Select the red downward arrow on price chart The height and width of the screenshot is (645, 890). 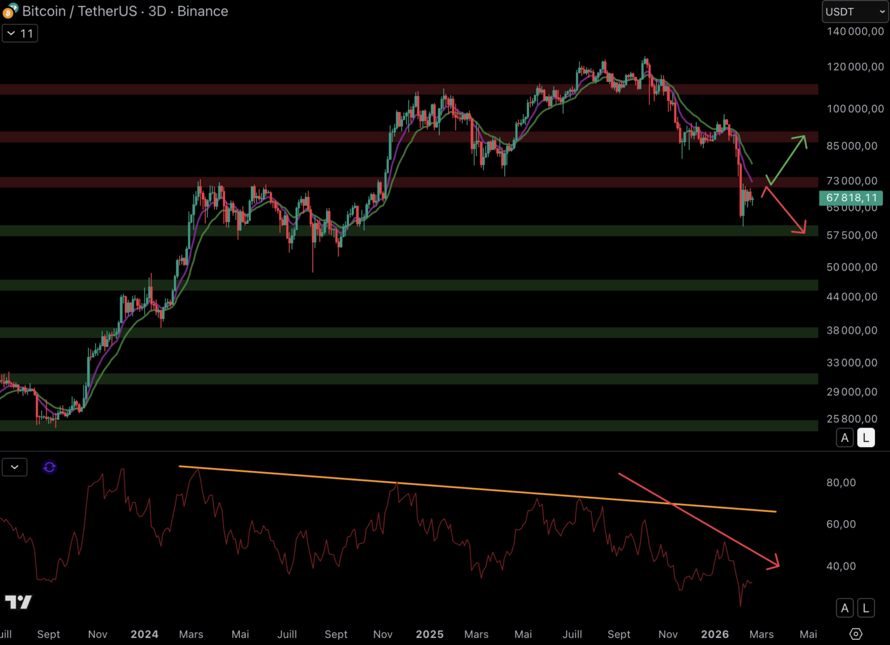[x=785, y=211]
